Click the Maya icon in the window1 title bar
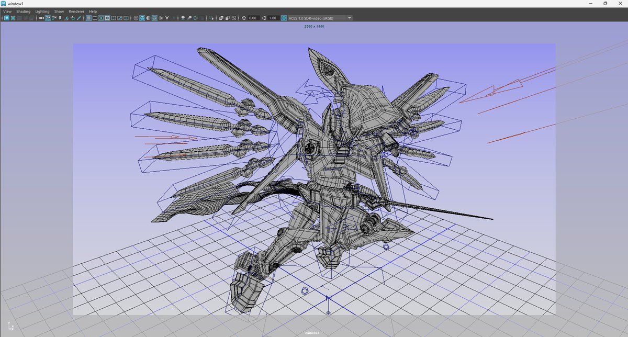Viewport: 628px width, 337px height. (x=4, y=3)
